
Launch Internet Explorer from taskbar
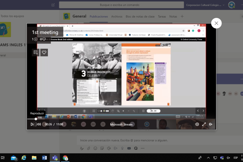pyautogui.click(x=24, y=158)
